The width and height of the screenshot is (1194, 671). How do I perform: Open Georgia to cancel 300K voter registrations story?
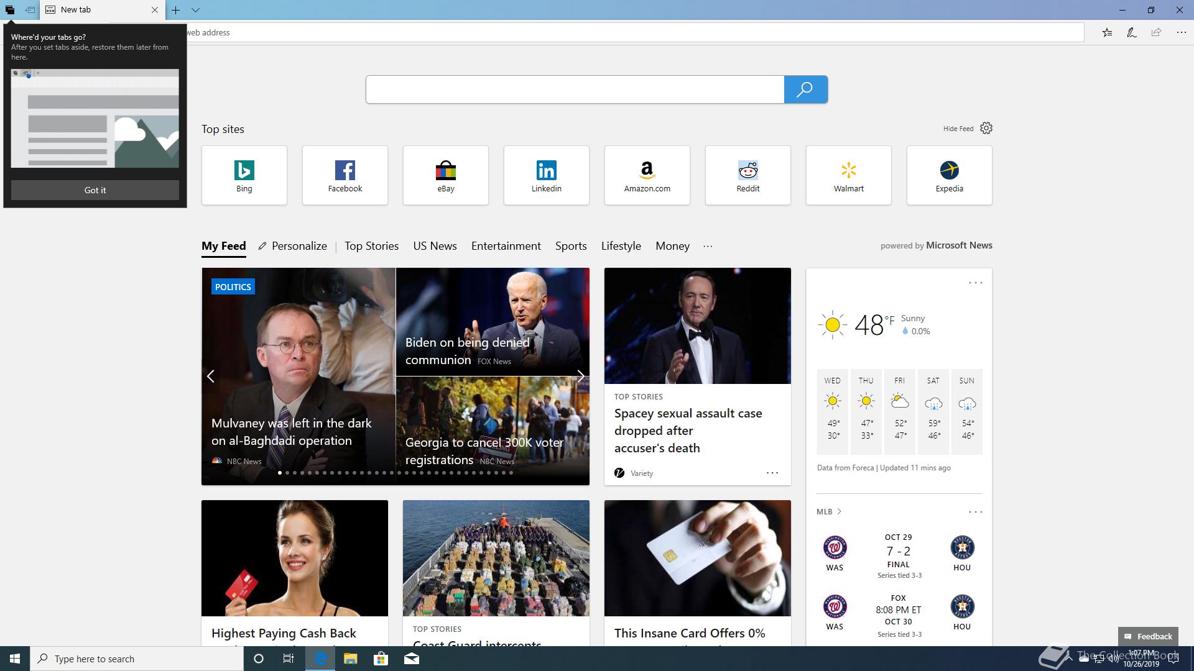pos(484,451)
